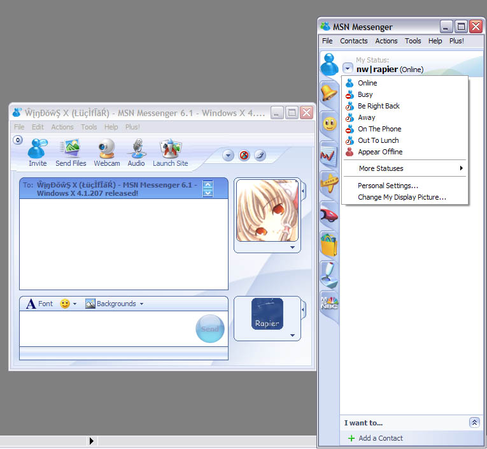487x449 pixels.
Task: Click the Send Files icon
Action: [71, 152]
